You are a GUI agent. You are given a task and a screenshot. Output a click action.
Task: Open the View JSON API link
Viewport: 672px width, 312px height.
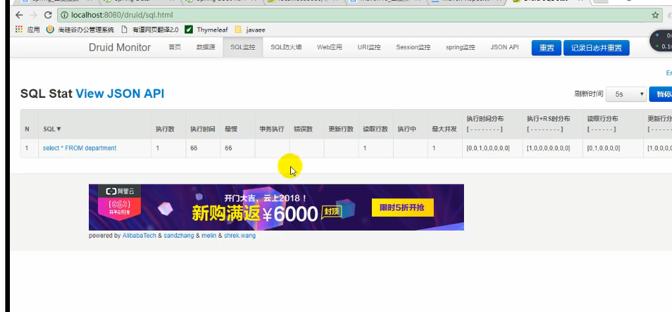tap(120, 94)
